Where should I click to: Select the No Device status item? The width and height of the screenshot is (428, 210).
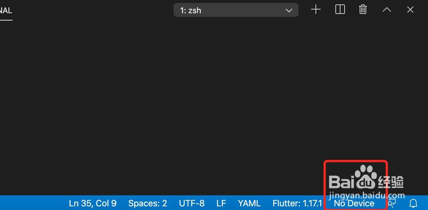pos(354,203)
